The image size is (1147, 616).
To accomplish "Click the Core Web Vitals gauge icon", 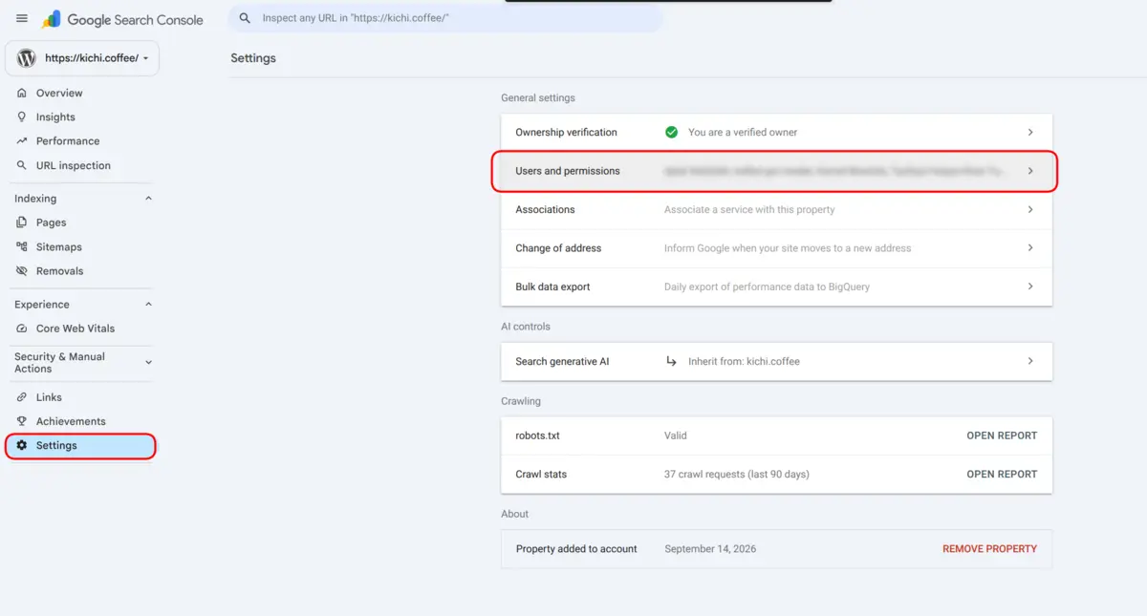I will (x=22, y=329).
